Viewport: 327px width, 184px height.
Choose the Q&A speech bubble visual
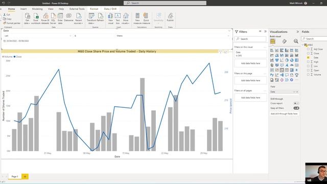(x=287, y=75)
